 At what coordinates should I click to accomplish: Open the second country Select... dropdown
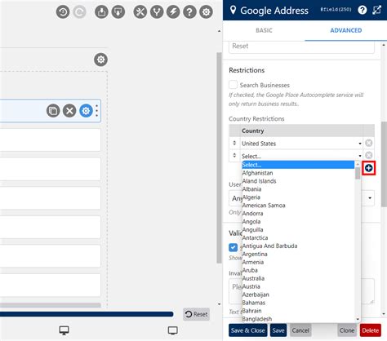click(301, 156)
